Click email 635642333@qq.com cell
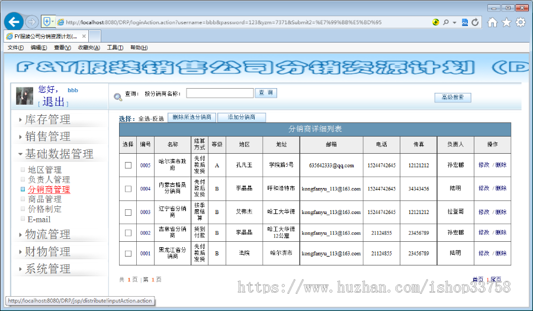Viewport: 533px width, 311px height. [332, 166]
